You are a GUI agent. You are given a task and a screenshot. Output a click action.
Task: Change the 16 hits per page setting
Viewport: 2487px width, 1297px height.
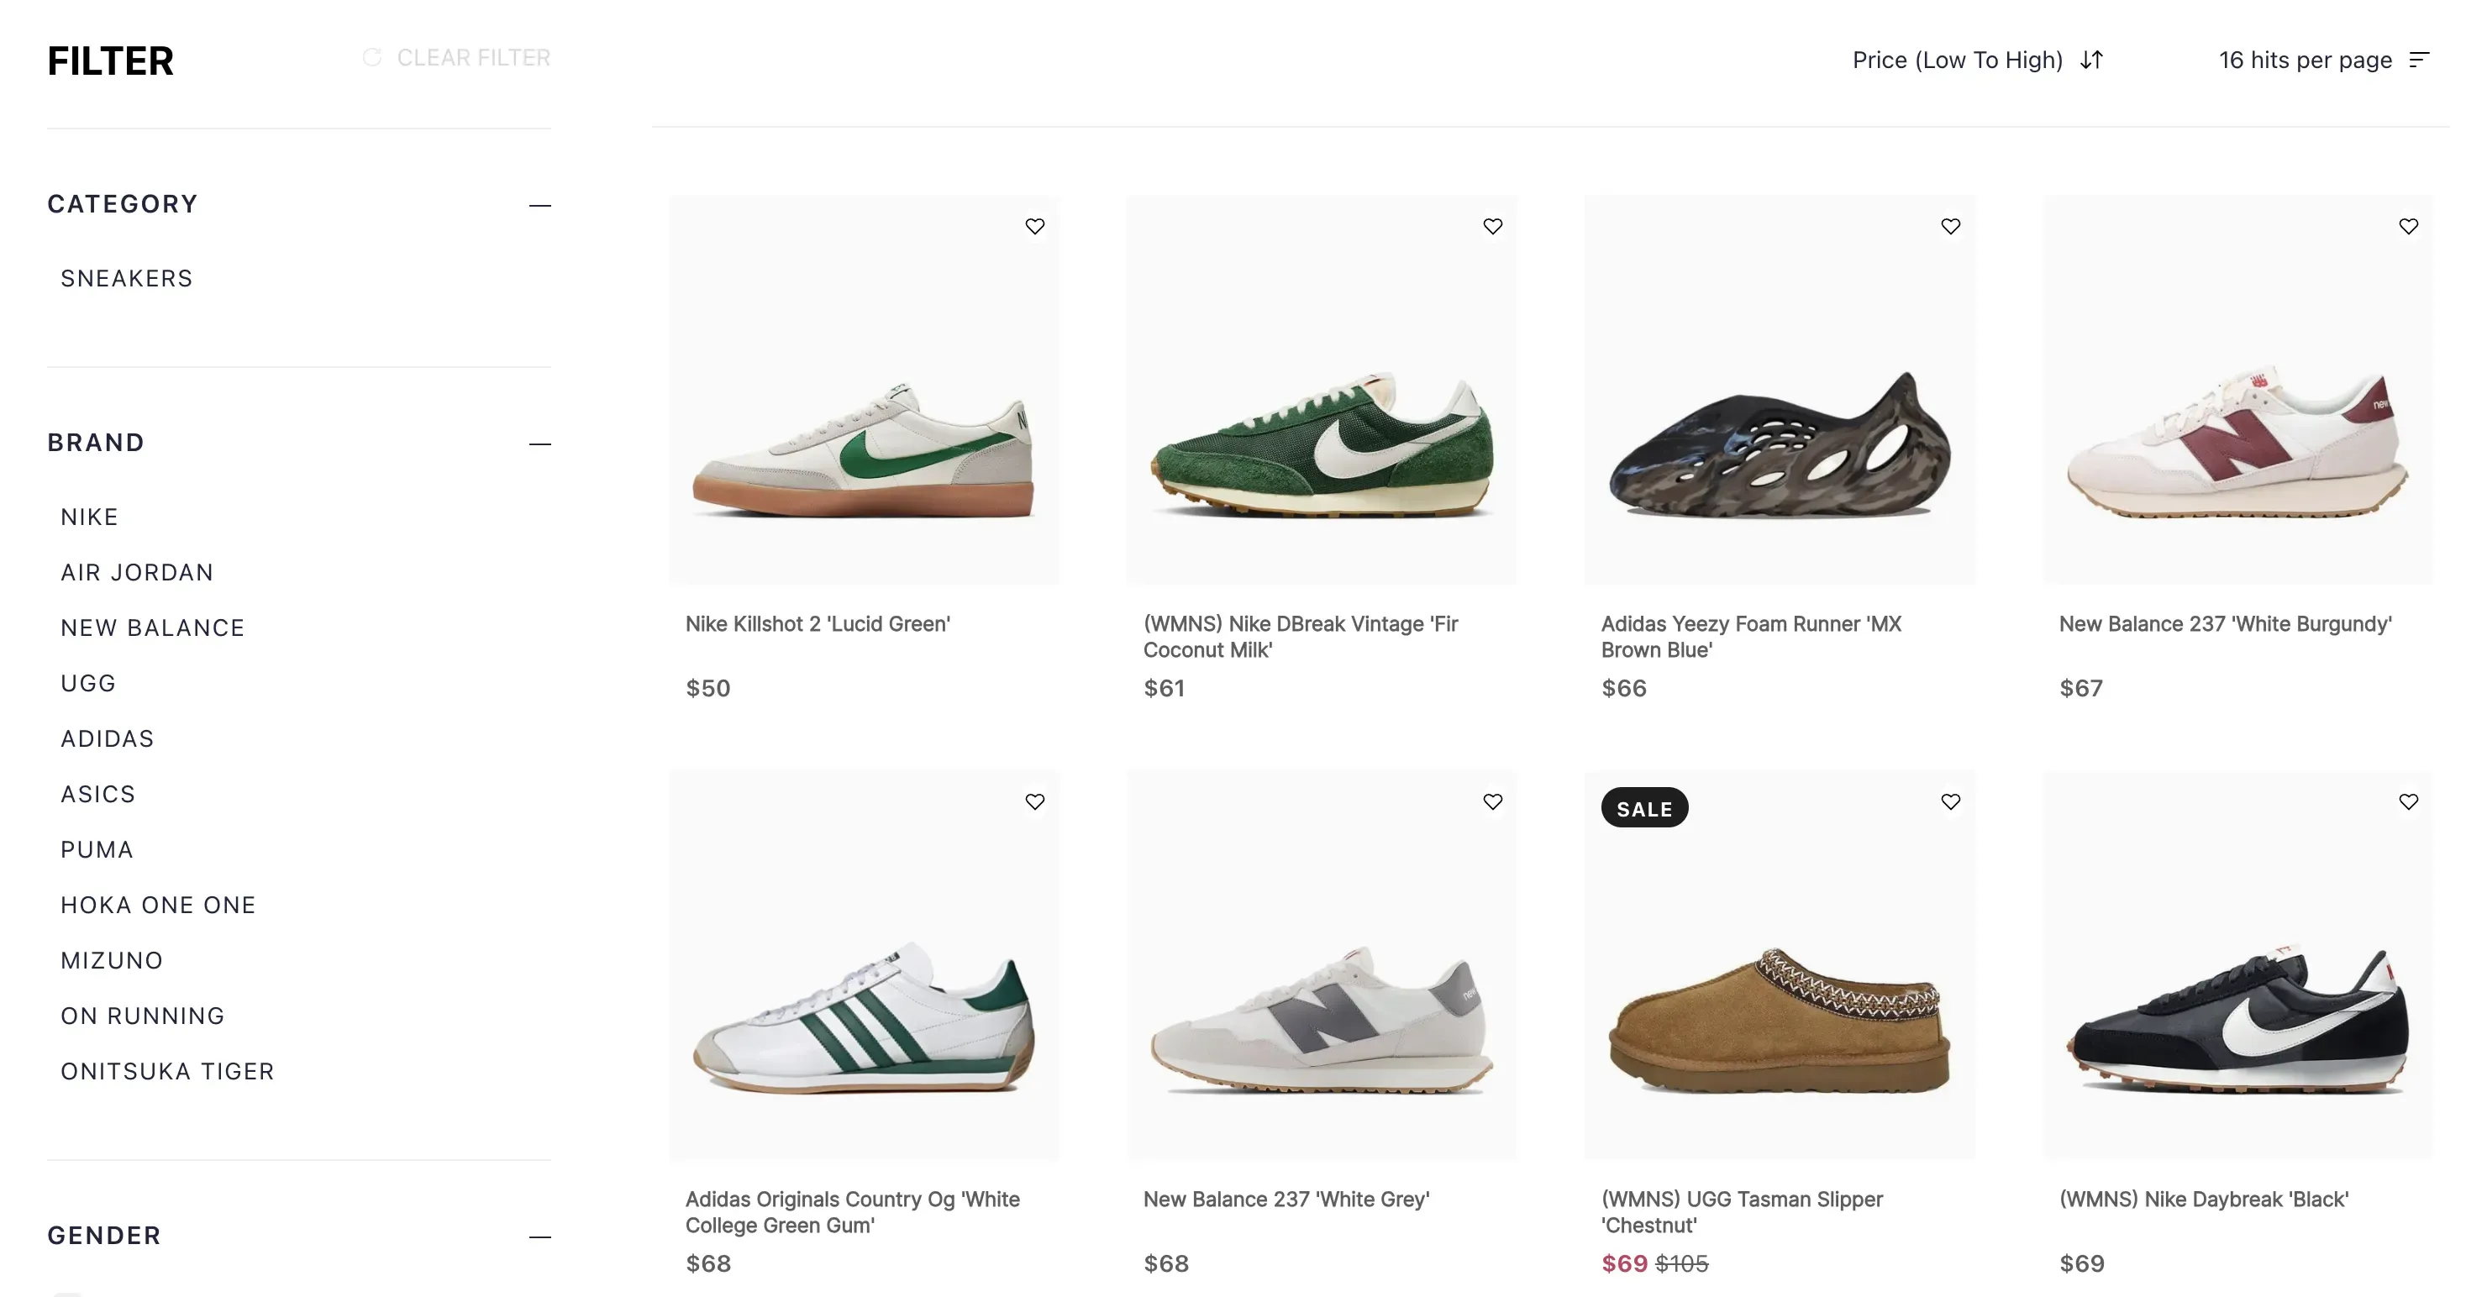pos(2322,60)
